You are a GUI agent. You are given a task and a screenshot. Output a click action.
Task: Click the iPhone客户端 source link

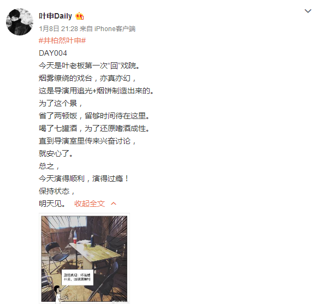click(115, 29)
